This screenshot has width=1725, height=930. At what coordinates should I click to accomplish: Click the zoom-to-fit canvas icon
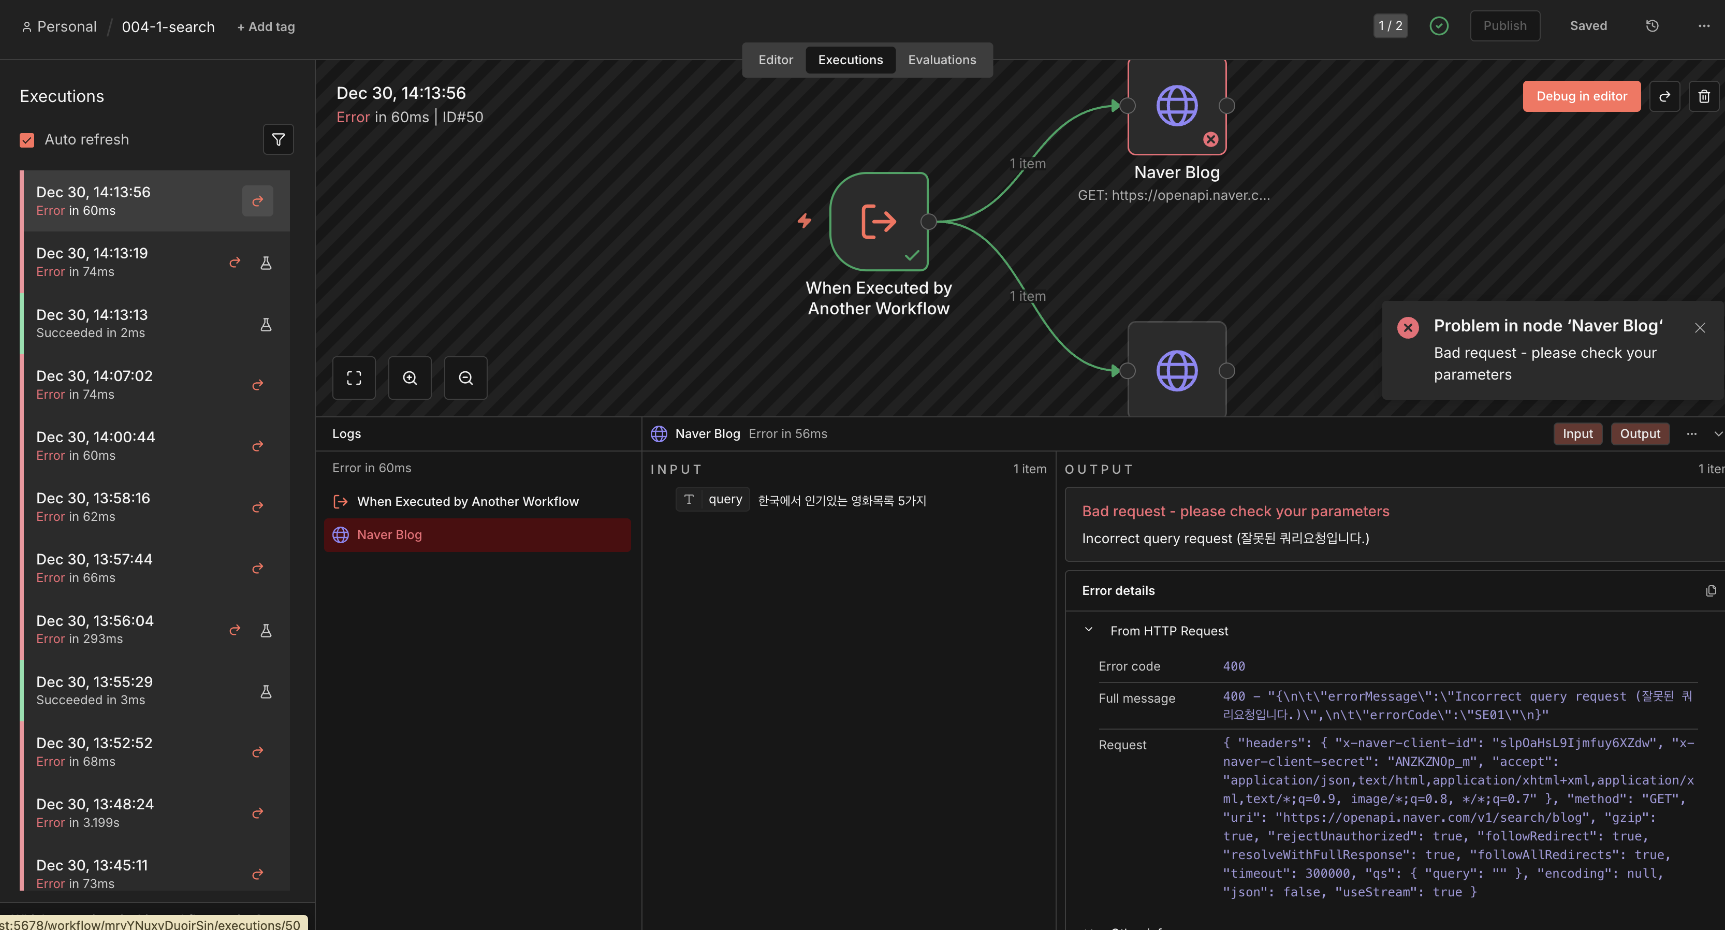click(x=354, y=379)
